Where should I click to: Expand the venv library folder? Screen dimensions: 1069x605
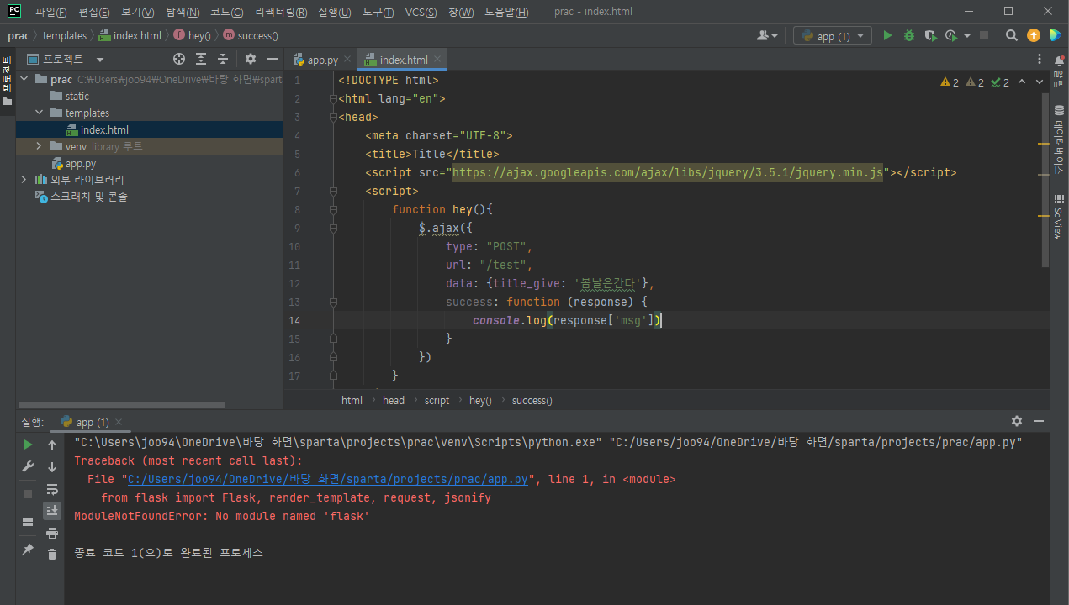(x=39, y=146)
